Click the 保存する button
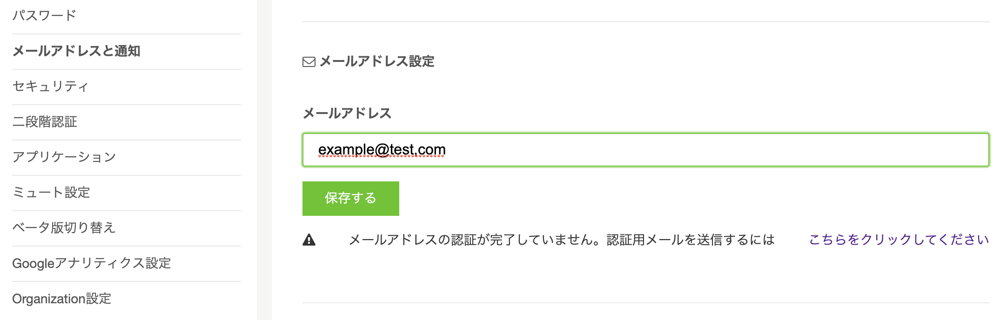Viewport: 1007px width, 320px height. click(350, 198)
